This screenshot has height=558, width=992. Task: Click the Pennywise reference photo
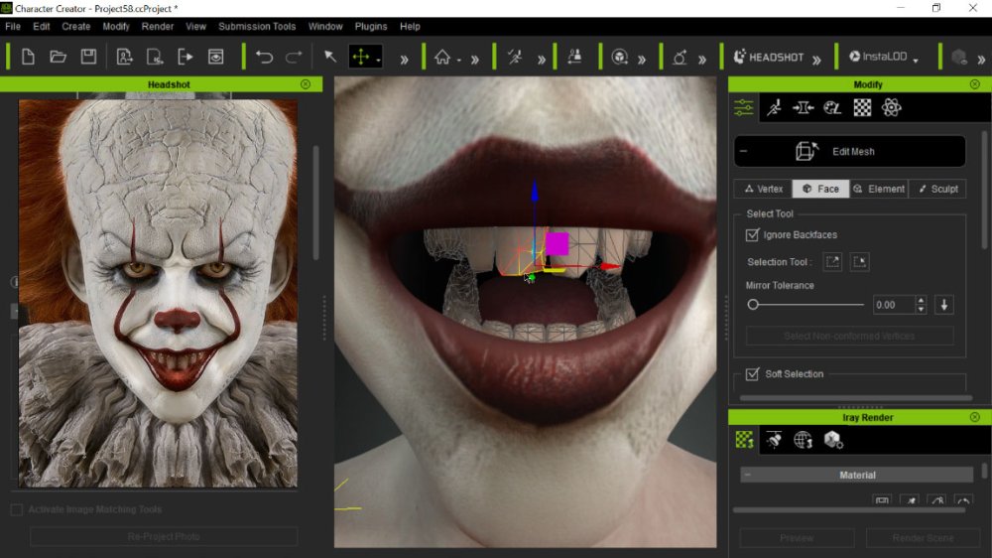click(x=158, y=293)
